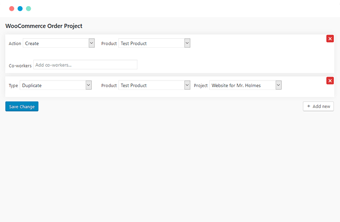Image resolution: width=340 pixels, height=222 pixels.
Task: Click the plus icon beside Add new
Action: pos(309,106)
